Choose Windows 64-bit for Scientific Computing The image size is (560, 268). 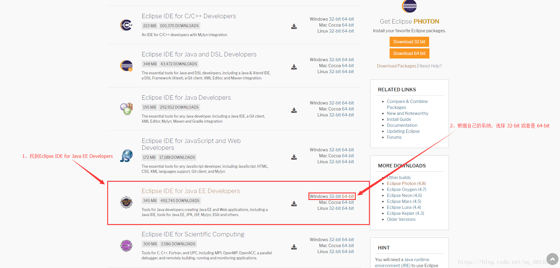(x=348, y=240)
